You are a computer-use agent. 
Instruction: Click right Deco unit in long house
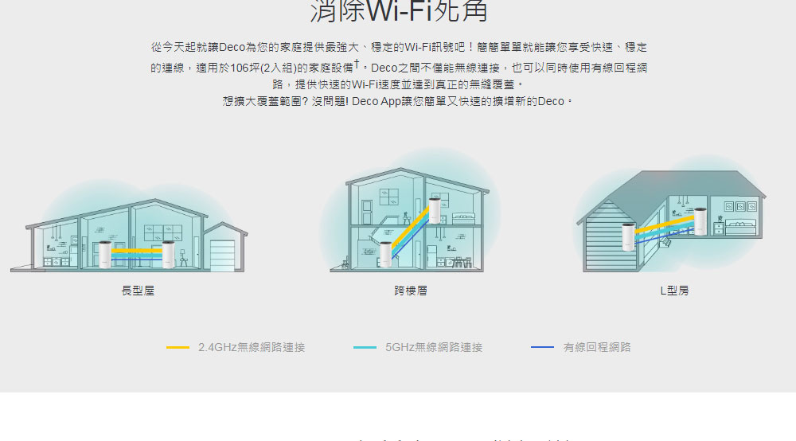click(x=168, y=255)
